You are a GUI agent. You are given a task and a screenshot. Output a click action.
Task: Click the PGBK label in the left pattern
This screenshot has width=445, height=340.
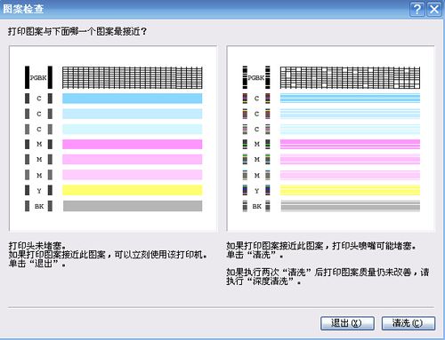coord(38,78)
